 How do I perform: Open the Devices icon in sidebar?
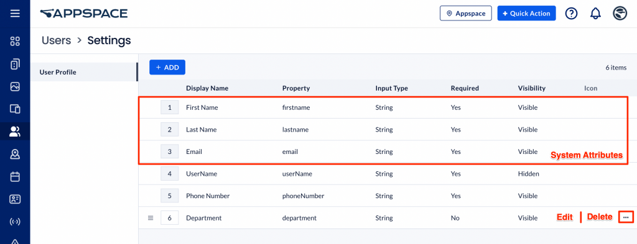coord(15,109)
